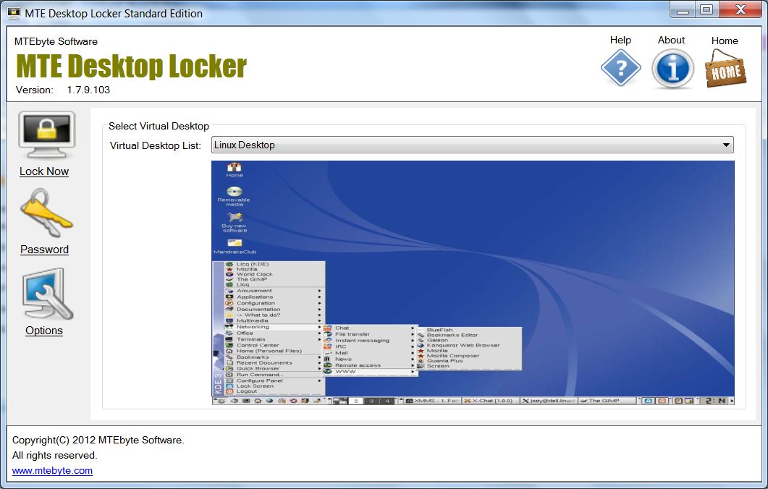Click the Copyright(C) 2012 MTEbyte Software text

coord(98,440)
